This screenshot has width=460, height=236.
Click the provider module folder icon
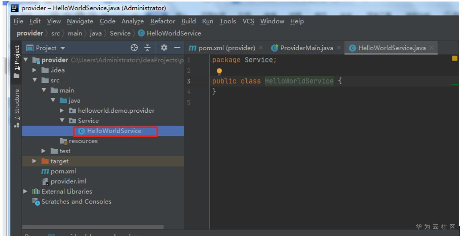36,60
